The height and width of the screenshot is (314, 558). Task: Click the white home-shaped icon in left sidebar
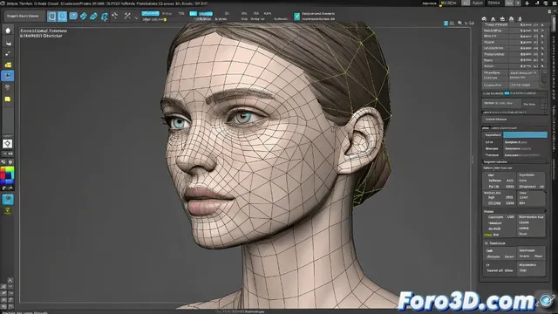(8, 31)
